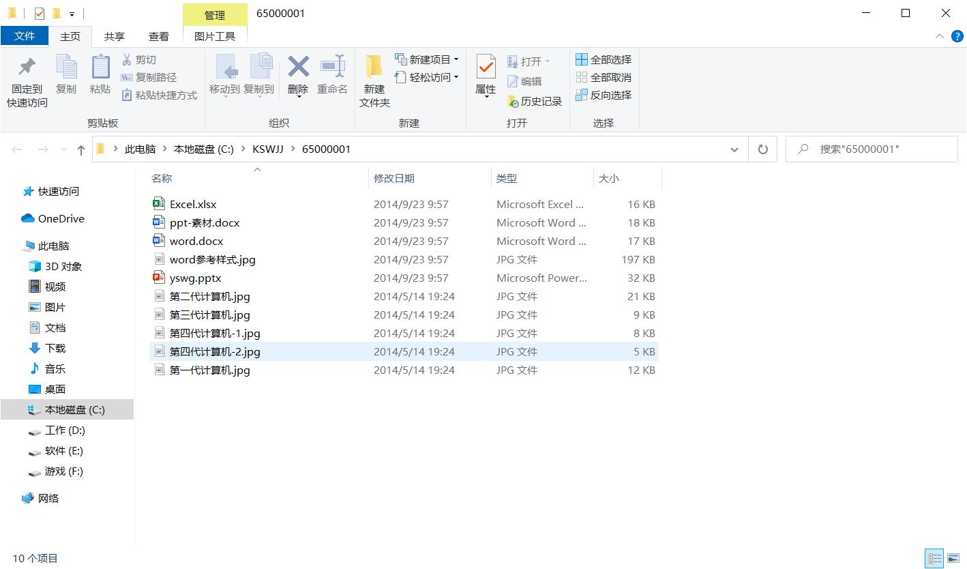Click Select none (全部取消)
Viewport: 967px width, 569px height.
603,77
